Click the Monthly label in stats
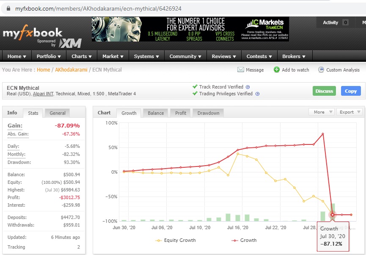Image resolution: width=366 pixels, height=255 pixels. pyautogui.click(x=17, y=154)
